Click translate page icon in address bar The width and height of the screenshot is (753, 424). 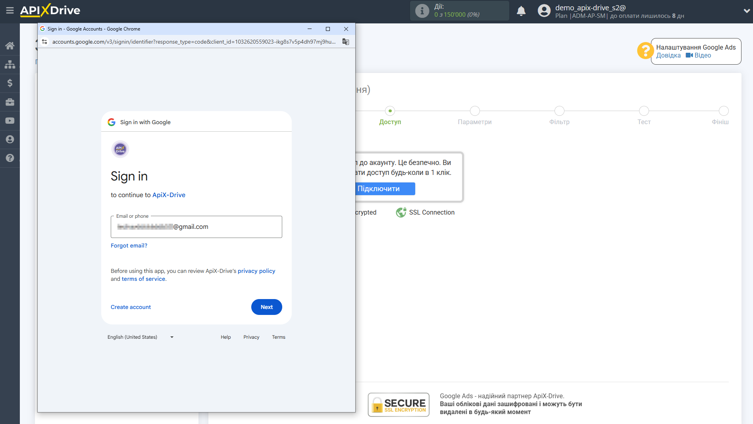pyautogui.click(x=346, y=42)
